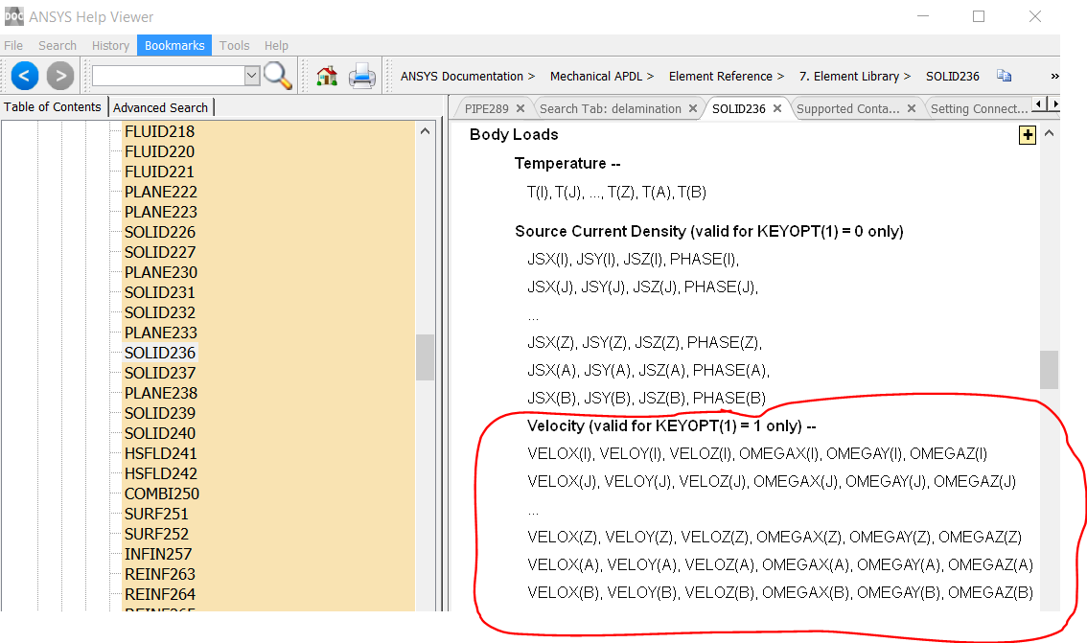Select SOLID227 in the contents tree
The height and width of the screenshot is (643, 1087).
tap(160, 252)
